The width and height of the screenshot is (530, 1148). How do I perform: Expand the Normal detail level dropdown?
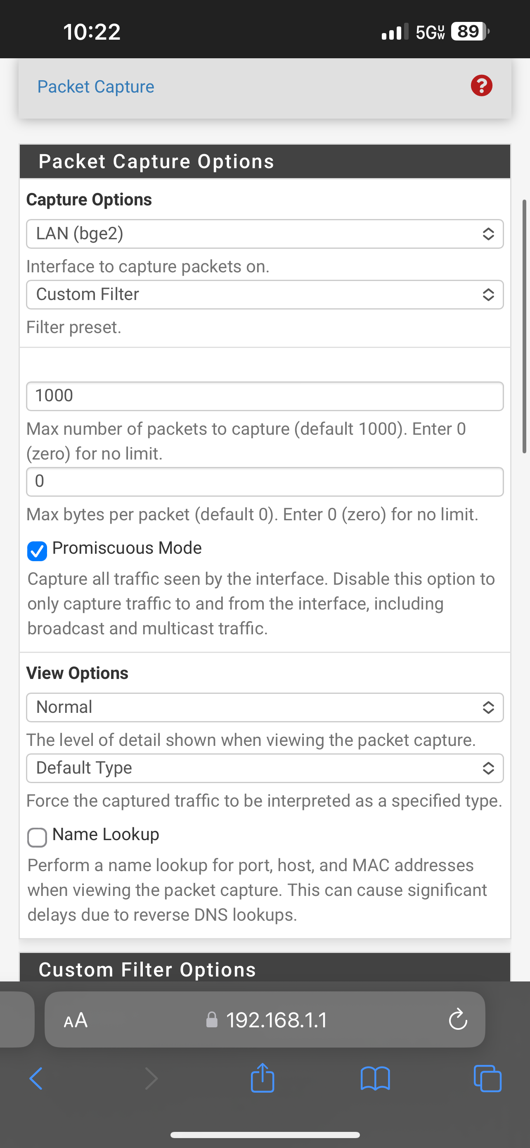click(265, 707)
